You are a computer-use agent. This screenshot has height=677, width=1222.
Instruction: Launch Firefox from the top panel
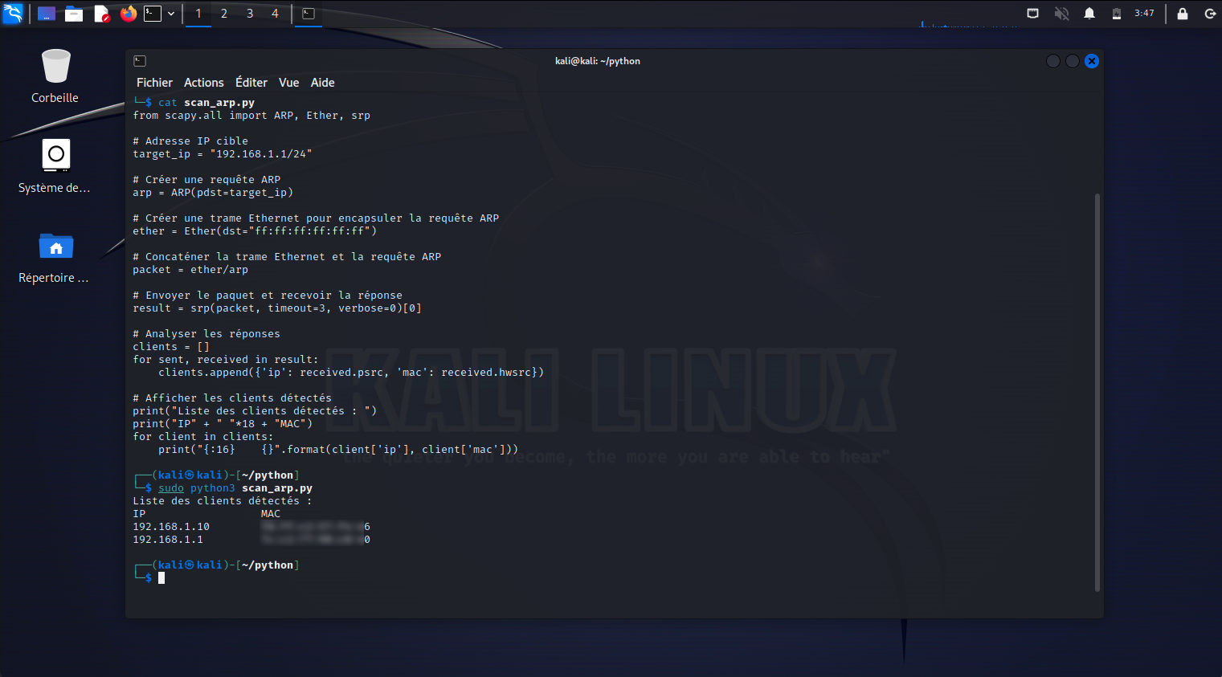128,13
